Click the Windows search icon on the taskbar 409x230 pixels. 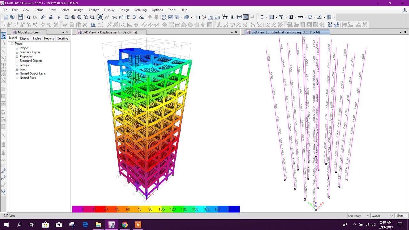coord(19,225)
